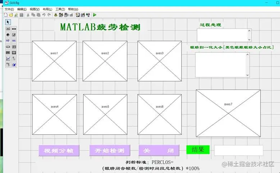Choose the Static Text component in the palette
280x173 pixels.
click(x=14, y=41)
